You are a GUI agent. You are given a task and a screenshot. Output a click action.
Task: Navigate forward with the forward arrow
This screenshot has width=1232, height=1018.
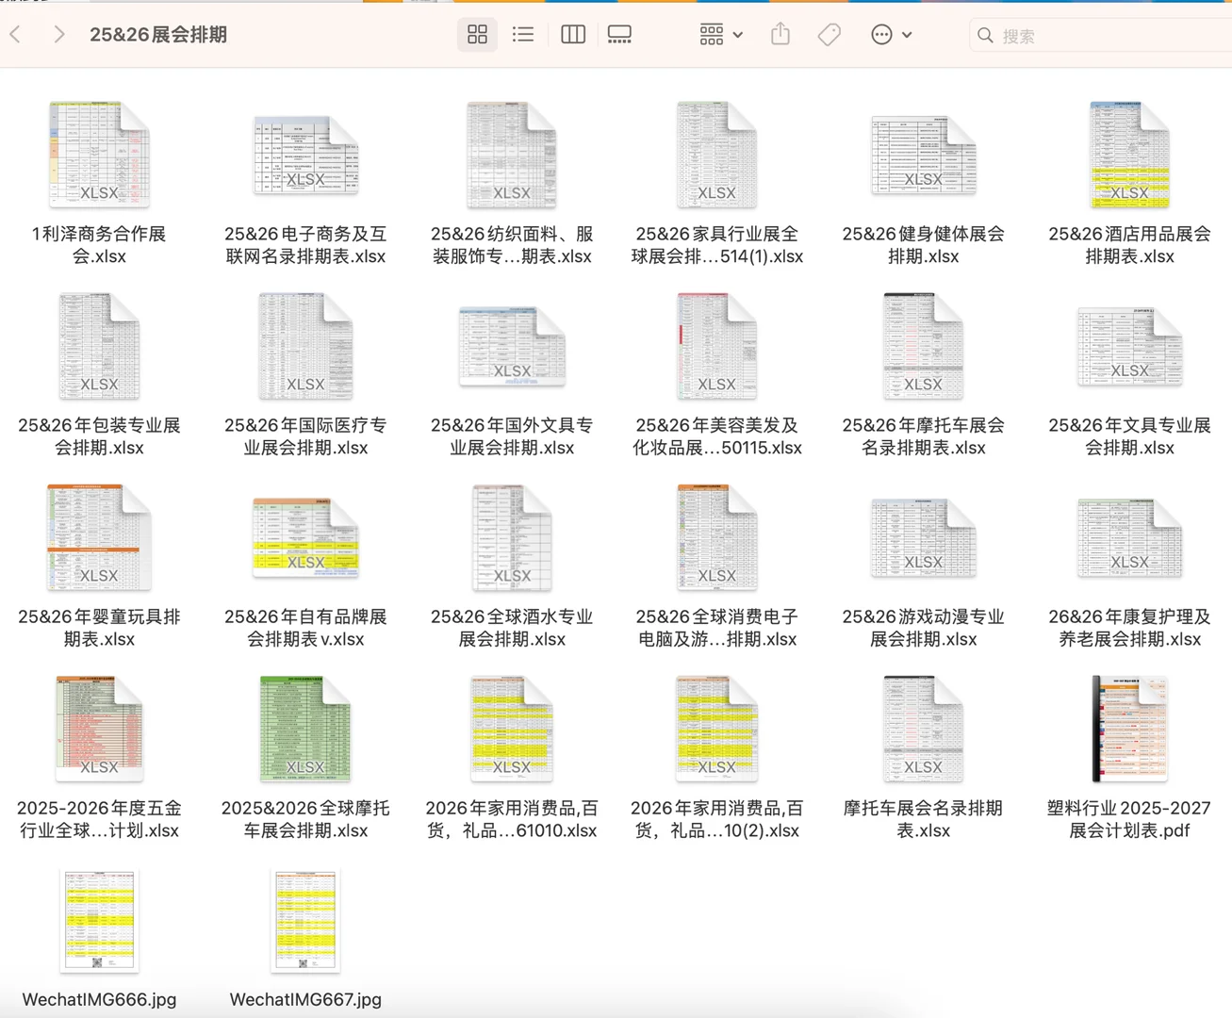click(58, 34)
